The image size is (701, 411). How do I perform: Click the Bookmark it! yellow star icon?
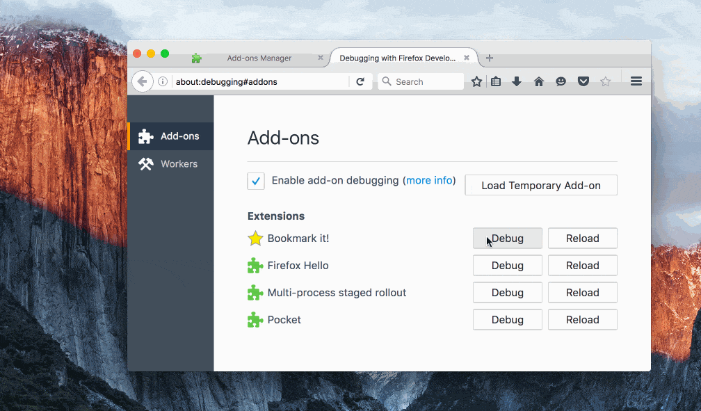[x=255, y=239]
